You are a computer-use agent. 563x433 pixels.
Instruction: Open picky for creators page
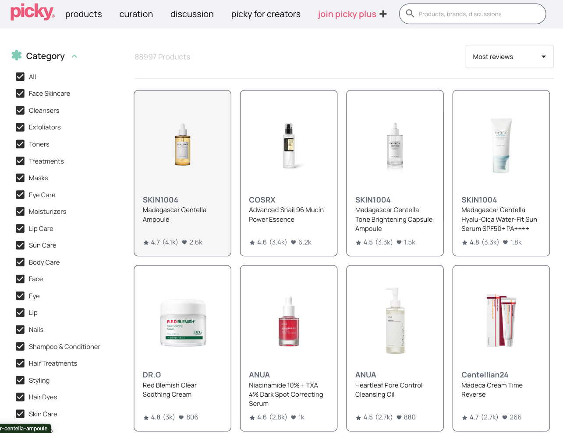(x=266, y=14)
